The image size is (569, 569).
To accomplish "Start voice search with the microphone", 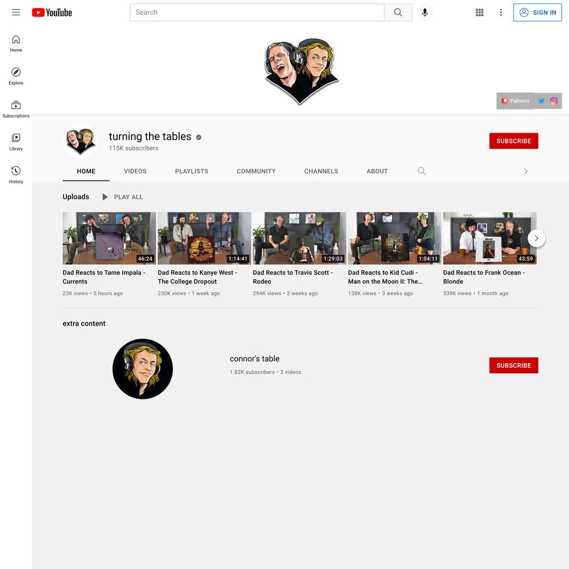I will click(425, 13).
